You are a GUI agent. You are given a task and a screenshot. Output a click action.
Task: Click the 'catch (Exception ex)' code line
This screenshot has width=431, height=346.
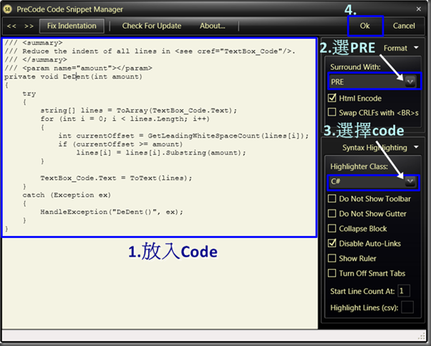point(67,195)
